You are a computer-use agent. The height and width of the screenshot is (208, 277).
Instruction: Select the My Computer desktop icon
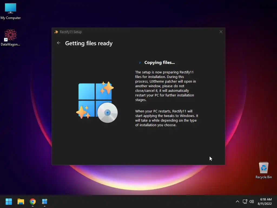[x=11, y=11]
